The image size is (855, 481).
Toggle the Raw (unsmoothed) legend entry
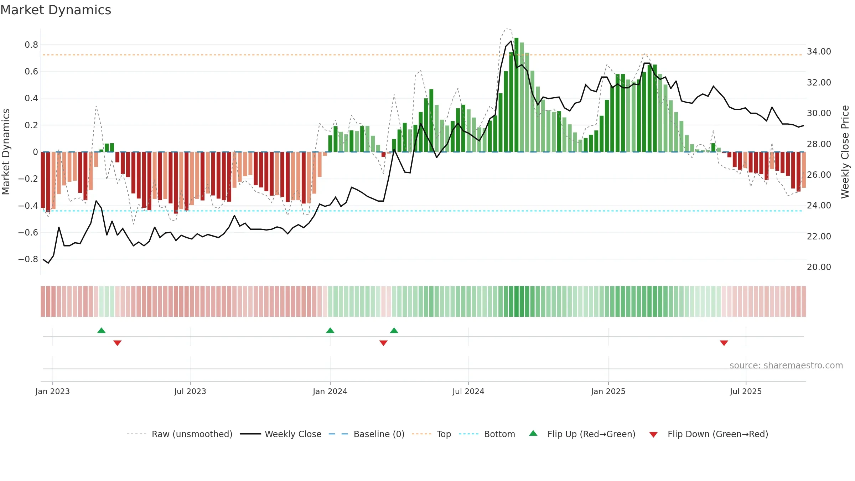[x=179, y=434]
